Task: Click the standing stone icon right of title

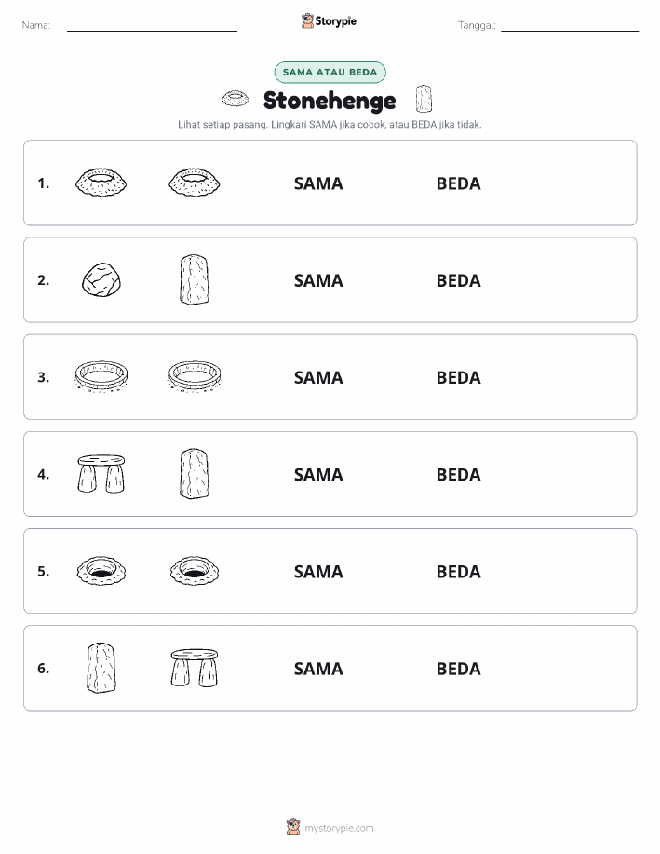Action: (x=424, y=99)
